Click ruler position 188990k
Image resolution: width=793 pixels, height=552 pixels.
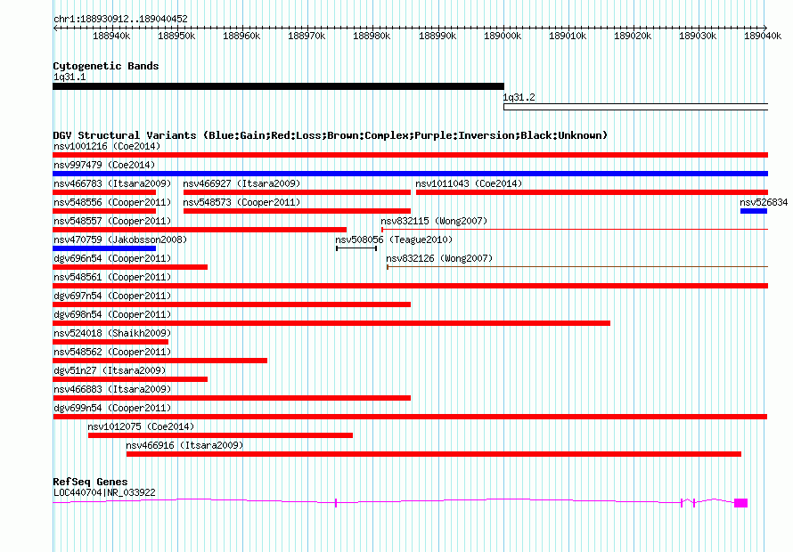pyautogui.click(x=437, y=36)
